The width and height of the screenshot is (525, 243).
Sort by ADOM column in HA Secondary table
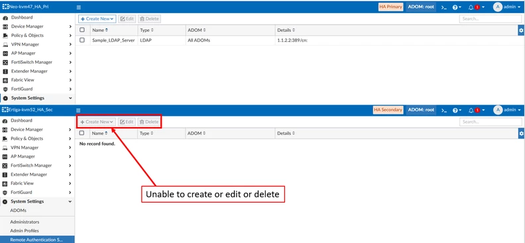(196, 133)
